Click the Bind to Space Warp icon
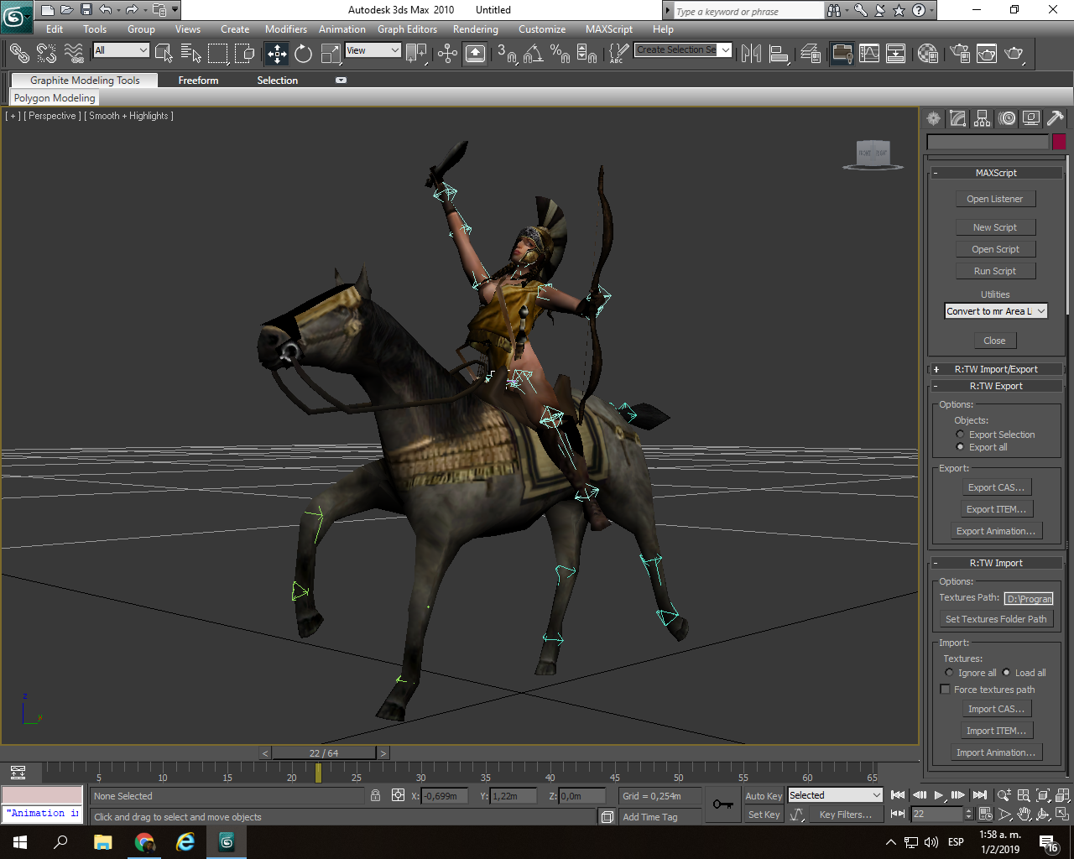The width and height of the screenshot is (1074, 859). click(74, 54)
